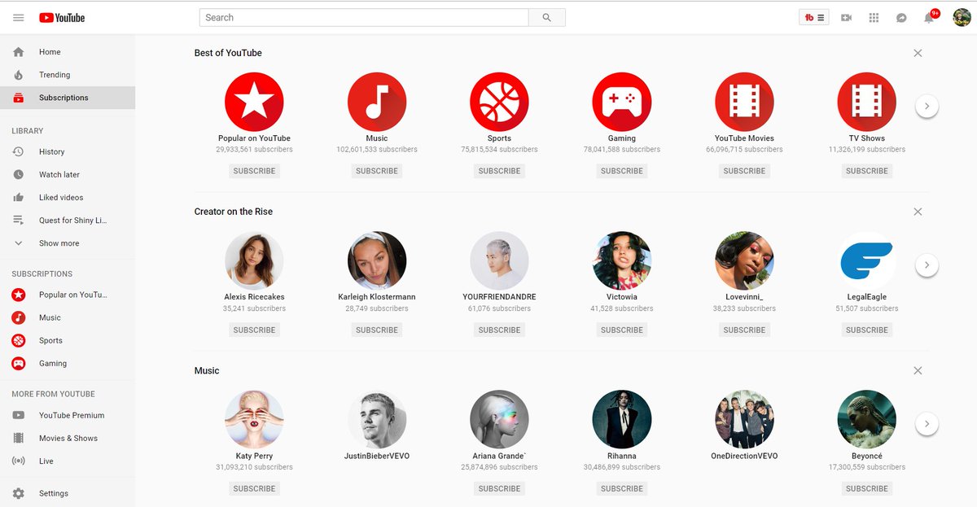Open the TV Shows film icon
The image size is (977, 507).
867,102
